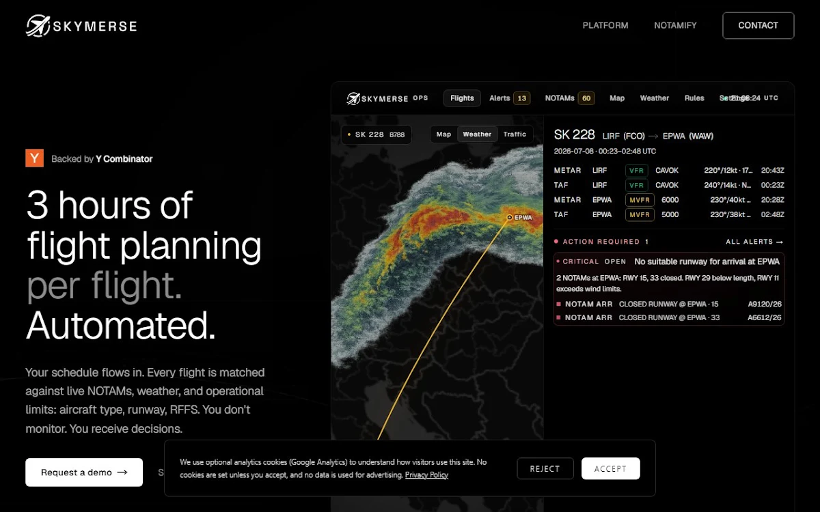Screen dimensions: 820x512
Task: Click the SK 228 flight title
Action: click(575, 134)
